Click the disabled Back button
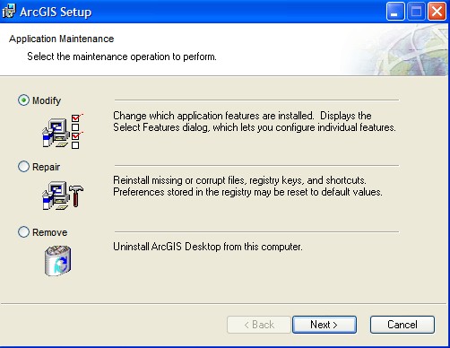The height and width of the screenshot is (348, 450). tap(259, 325)
